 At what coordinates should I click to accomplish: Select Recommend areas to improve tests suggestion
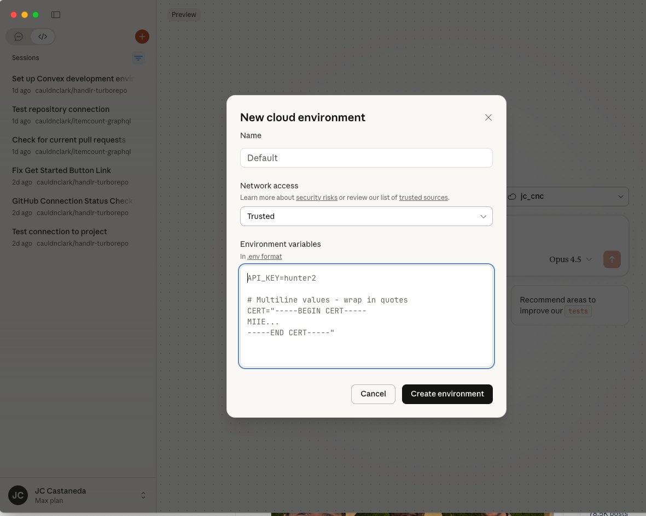tap(570, 305)
